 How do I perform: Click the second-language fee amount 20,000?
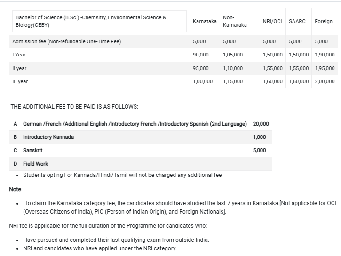261,124
